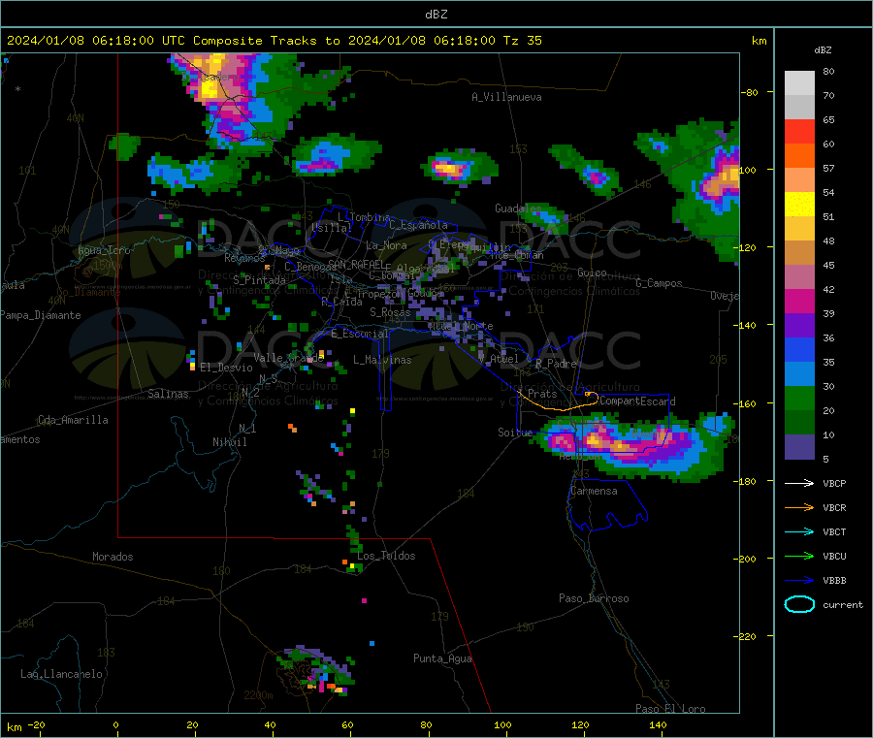873x738 pixels.
Task: Click the L_Malvinas map label
Action: point(382,360)
